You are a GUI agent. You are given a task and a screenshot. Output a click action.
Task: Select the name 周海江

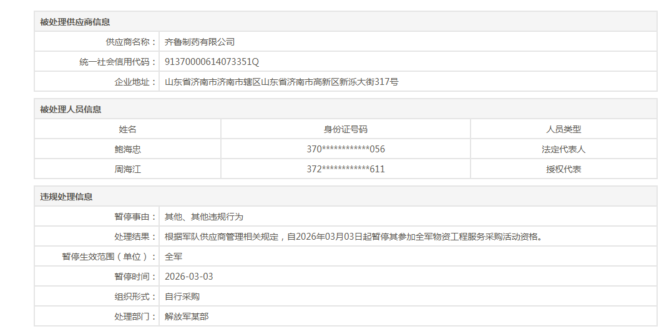(127, 169)
